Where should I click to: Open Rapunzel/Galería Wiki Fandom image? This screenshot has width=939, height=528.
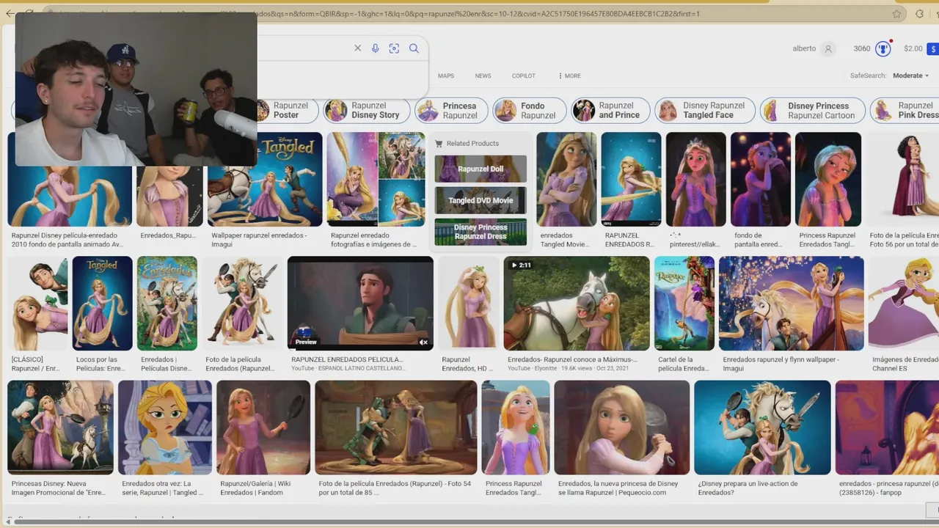263,428
